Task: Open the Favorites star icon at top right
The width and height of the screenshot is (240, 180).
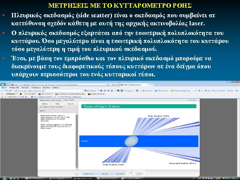Action: point(234,85)
